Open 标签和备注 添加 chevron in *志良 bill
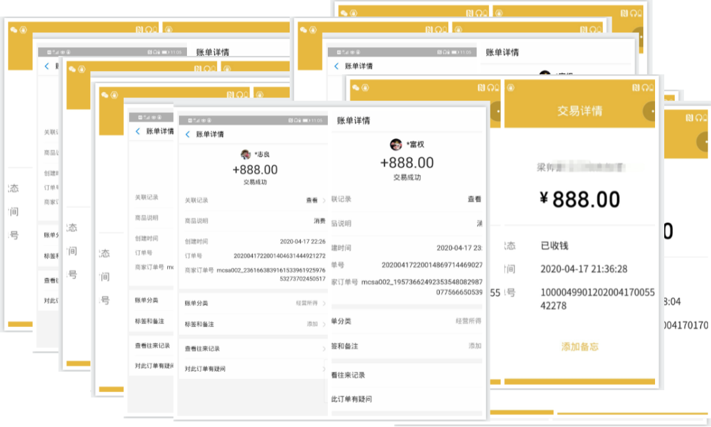711x427 pixels. [x=324, y=324]
